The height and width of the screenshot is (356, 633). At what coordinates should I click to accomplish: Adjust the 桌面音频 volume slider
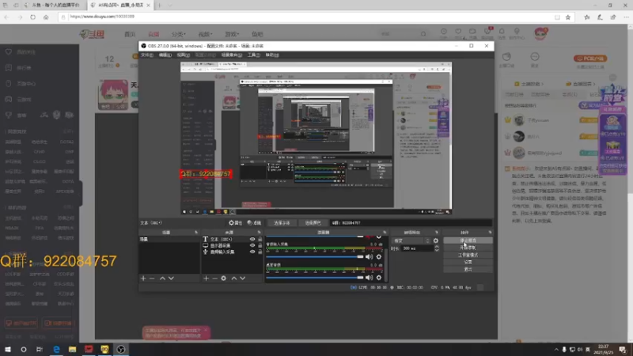click(x=314, y=278)
